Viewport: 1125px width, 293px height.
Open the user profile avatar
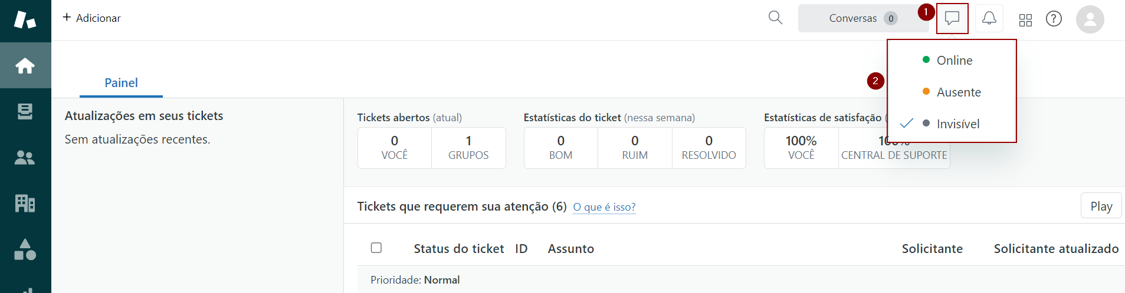click(1090, 19)
